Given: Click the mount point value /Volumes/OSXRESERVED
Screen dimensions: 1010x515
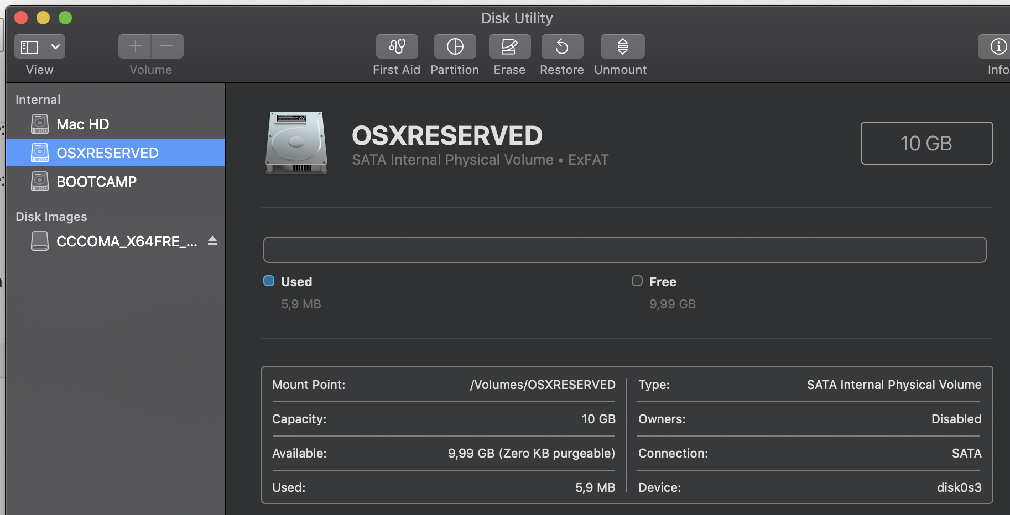Looking at the screenshot, I should click(543, 385).
